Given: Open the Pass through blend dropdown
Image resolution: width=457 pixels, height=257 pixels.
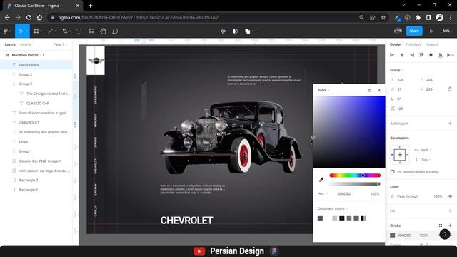Looking at the screenshot, I should (x=409, y=196).
